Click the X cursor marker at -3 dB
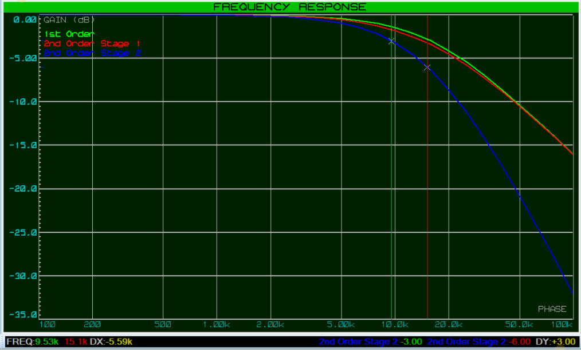 pos(391,41)
